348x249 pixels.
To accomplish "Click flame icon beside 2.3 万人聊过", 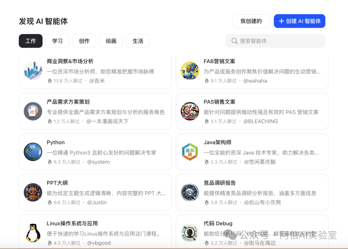I will click(207, 162).
